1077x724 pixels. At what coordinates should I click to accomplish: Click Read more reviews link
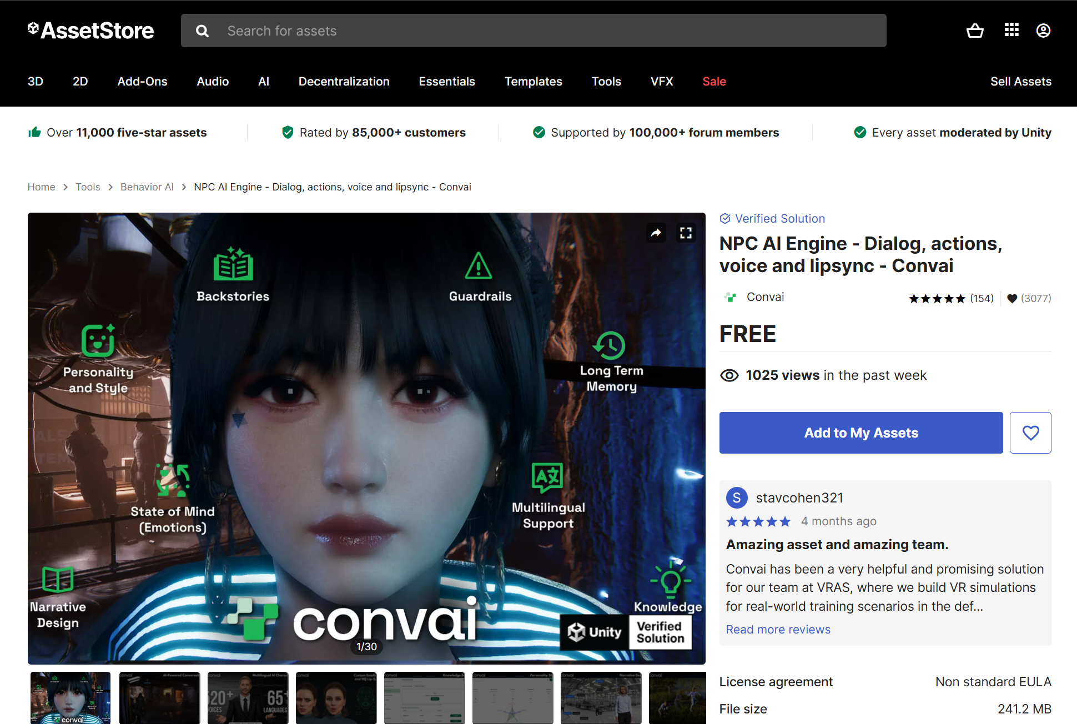tap(778, 630)
